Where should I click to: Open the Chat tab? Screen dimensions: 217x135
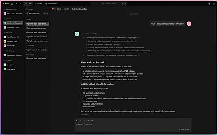coord(28,4)
